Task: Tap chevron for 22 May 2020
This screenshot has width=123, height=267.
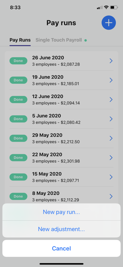Action: pyautogui.click(x=111, y=158)
